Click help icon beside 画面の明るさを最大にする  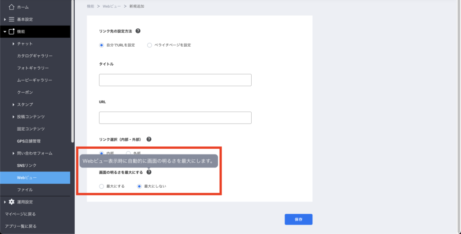pyautogui.click(x=149, y=172)
